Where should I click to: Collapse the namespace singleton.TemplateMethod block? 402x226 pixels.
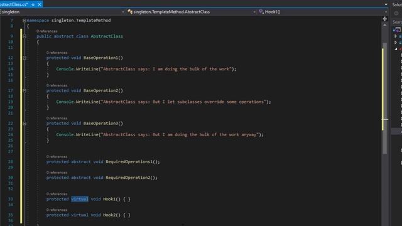click(24, 20)
